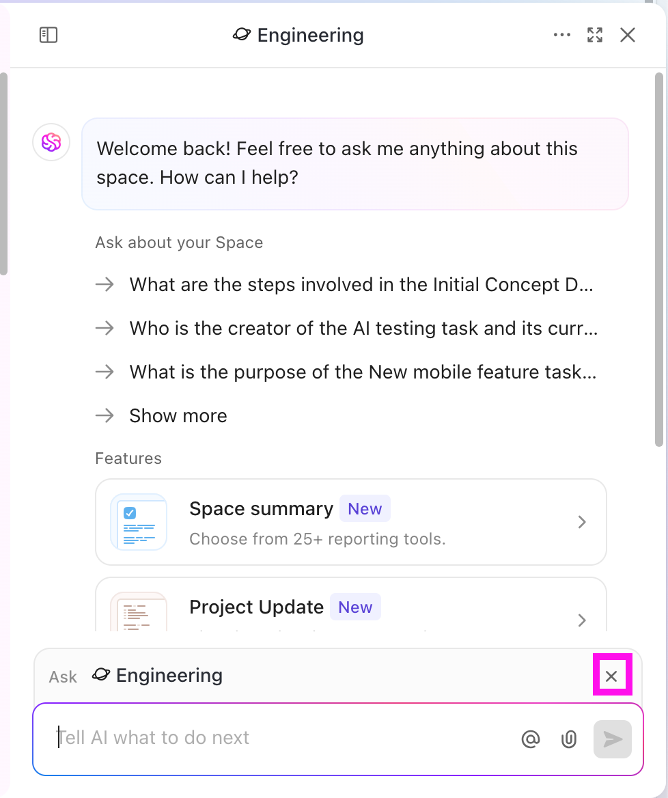Screen dimensions: 668x798
Task: Expand the Space summary chevron
Action: point(582,522)
